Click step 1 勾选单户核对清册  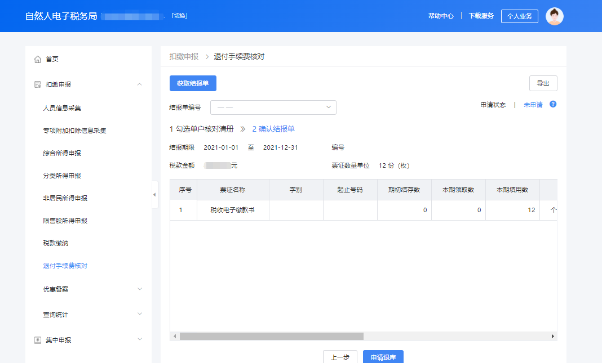pos(201,129)
